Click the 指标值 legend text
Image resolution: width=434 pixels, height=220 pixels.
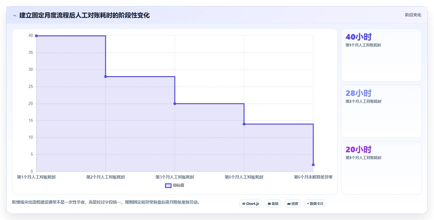178,185
